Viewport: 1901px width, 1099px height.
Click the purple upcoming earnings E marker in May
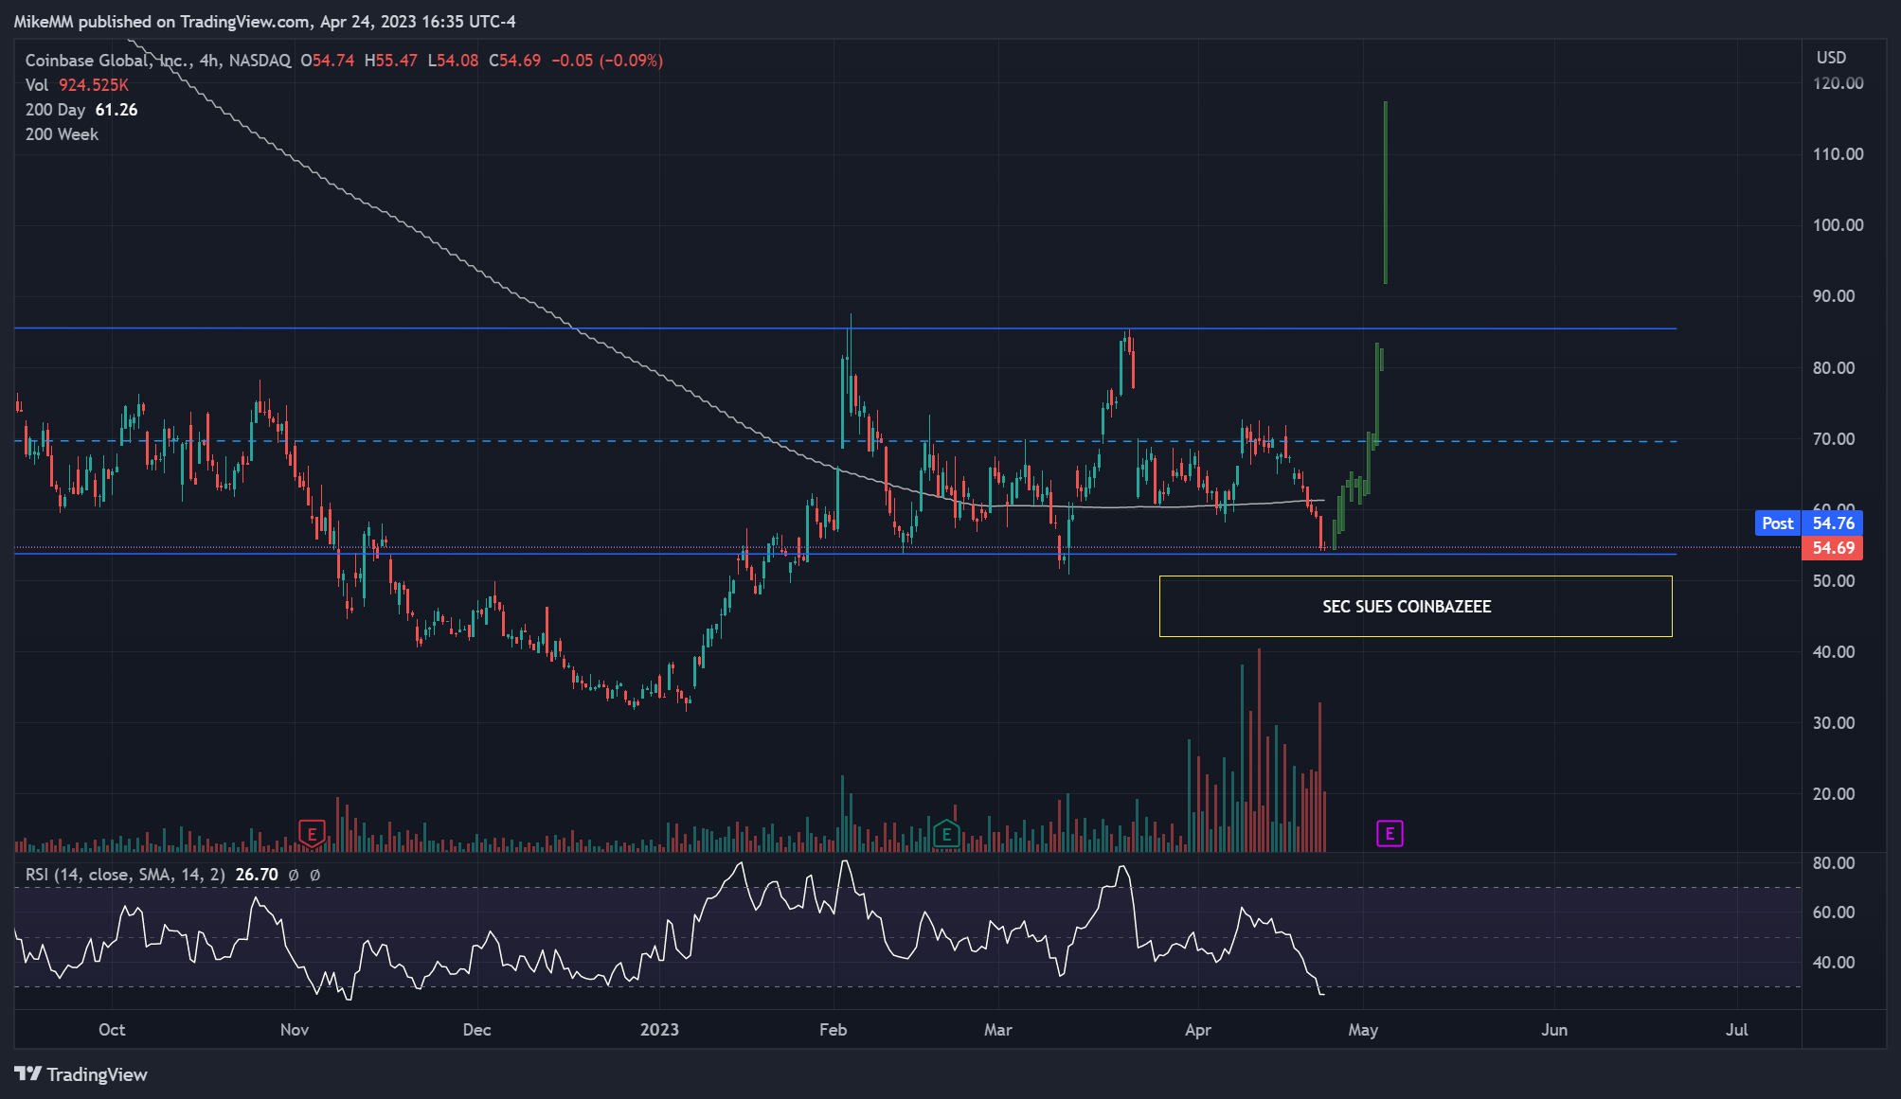[1390, 833]
